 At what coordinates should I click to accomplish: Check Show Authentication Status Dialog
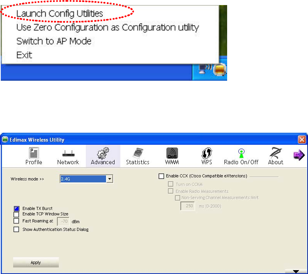point(16,229)
